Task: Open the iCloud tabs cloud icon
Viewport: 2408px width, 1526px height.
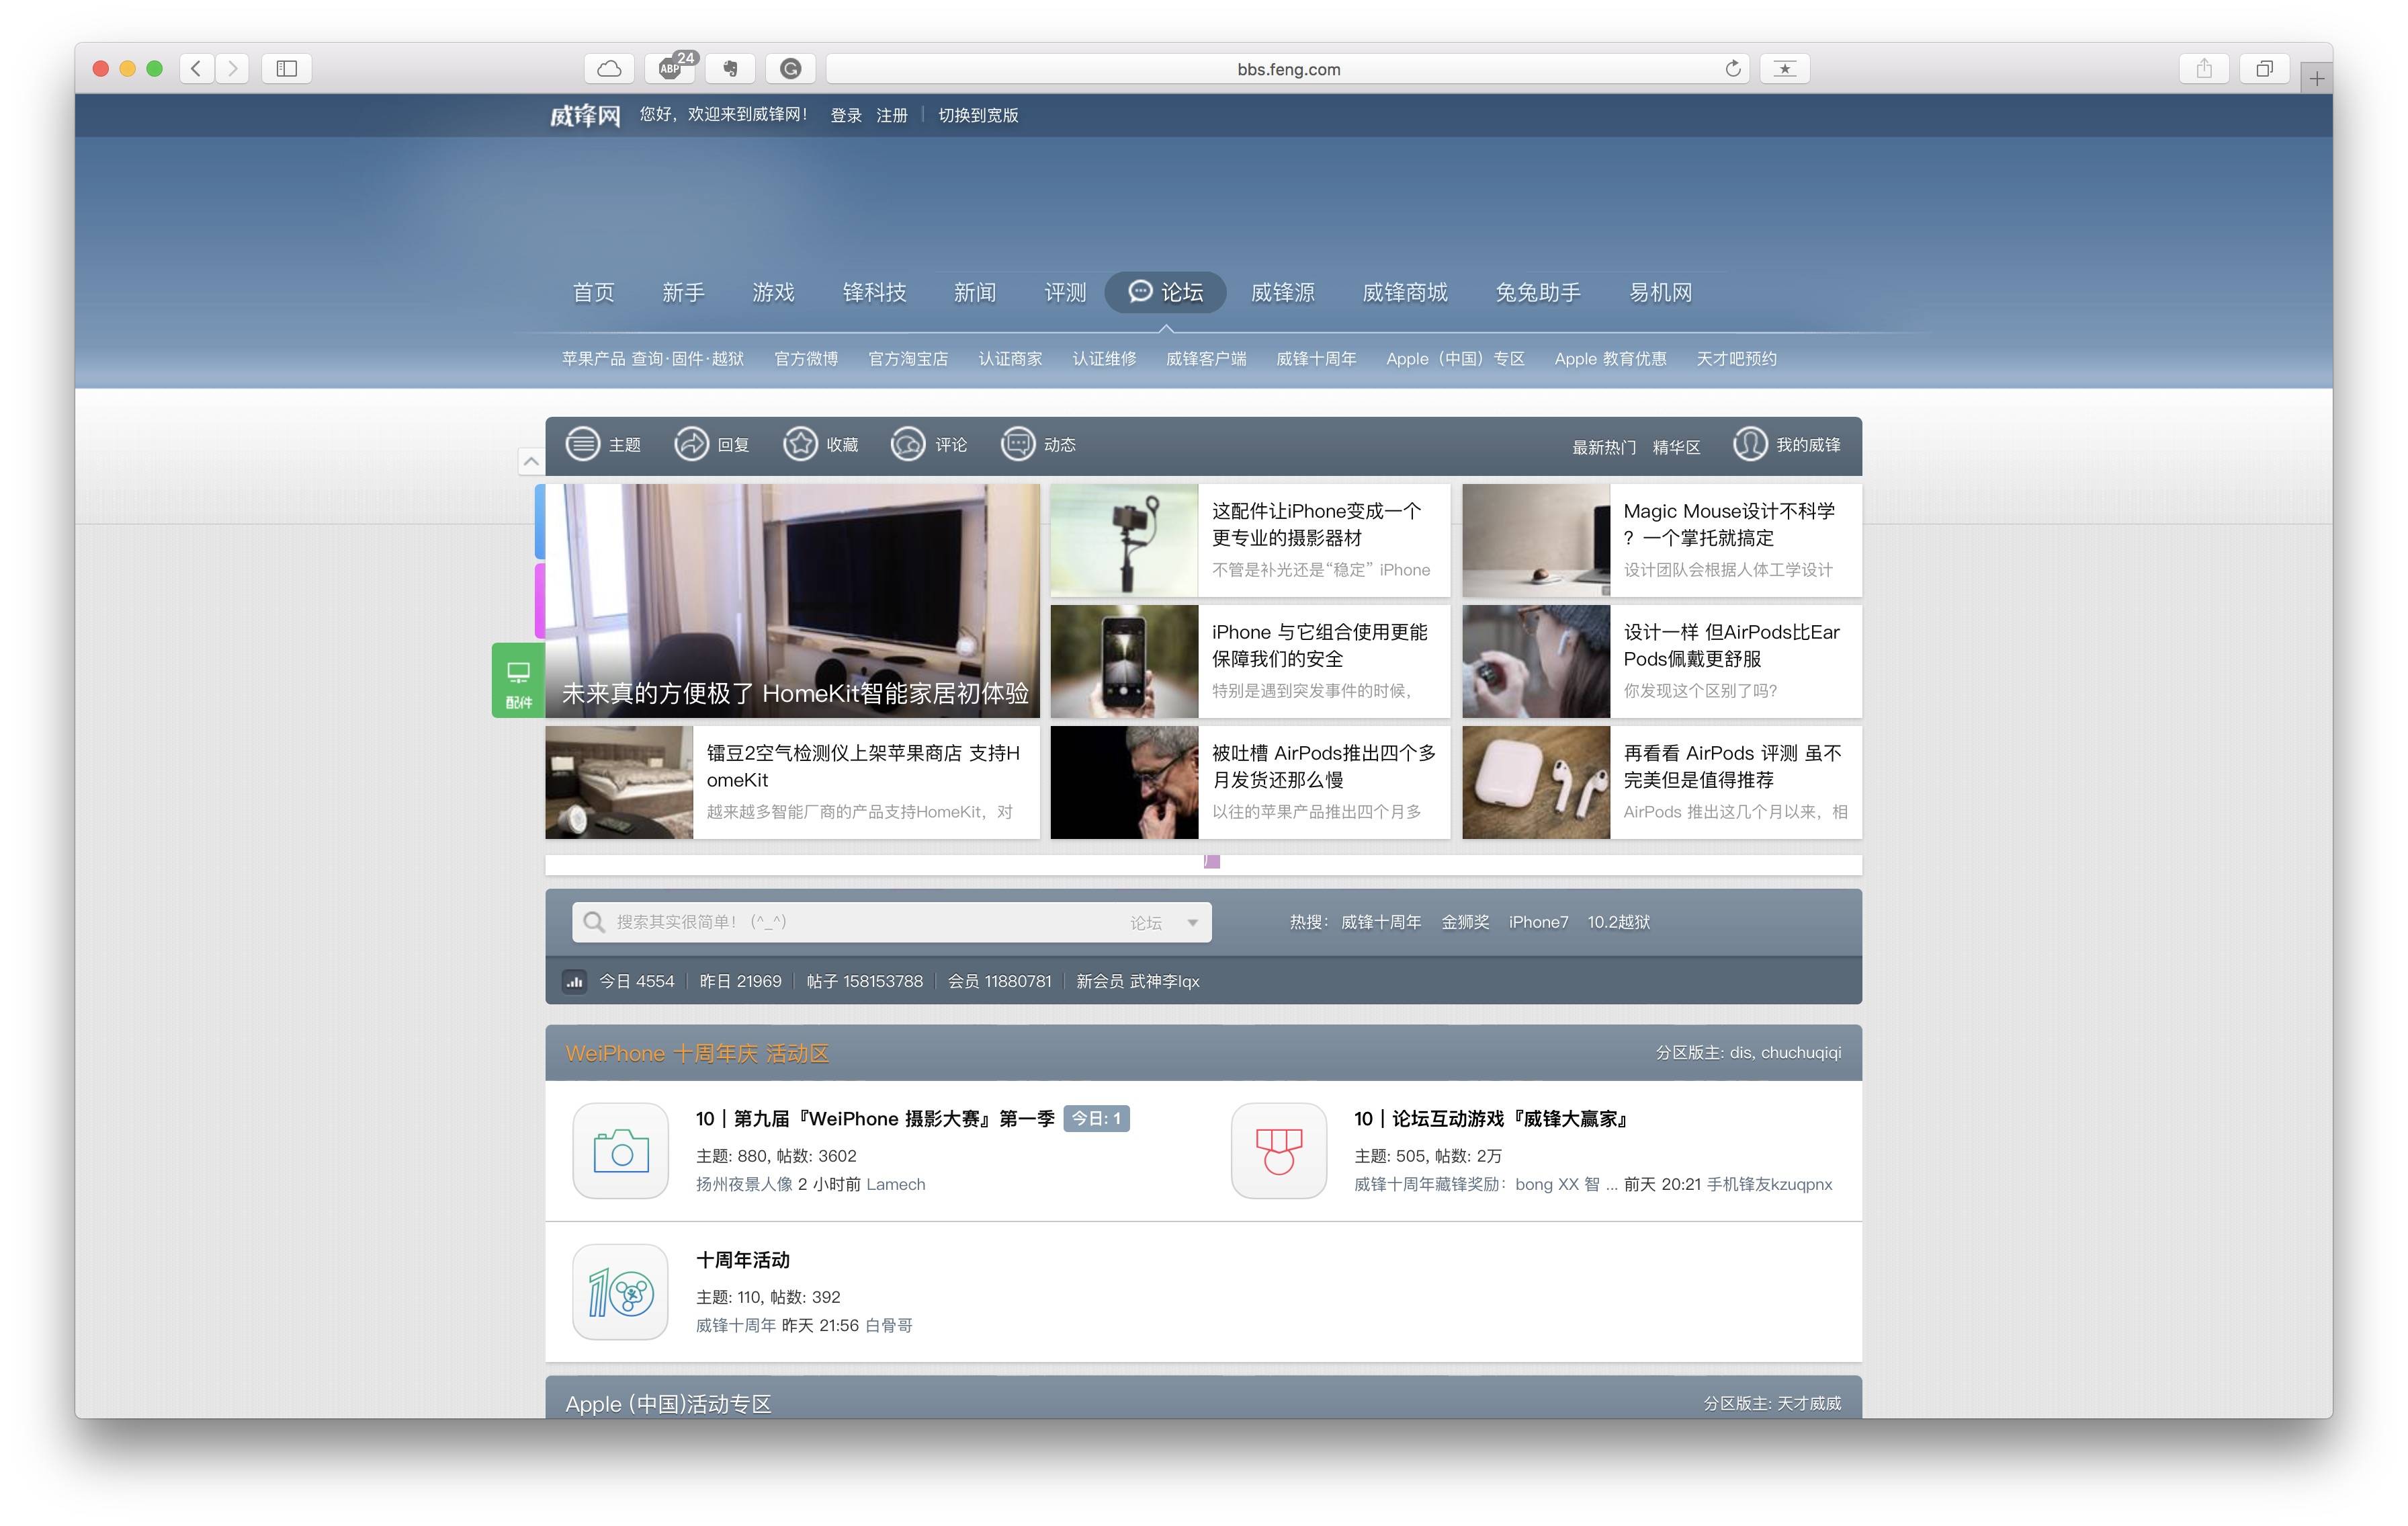Action: (609, 68)
